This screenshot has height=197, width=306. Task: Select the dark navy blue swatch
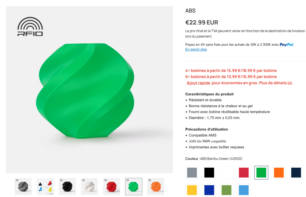pos(296,173)
